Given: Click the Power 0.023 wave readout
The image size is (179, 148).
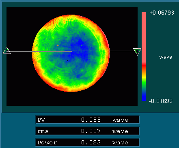Looking at the screenshot, I should coord(87,142).
